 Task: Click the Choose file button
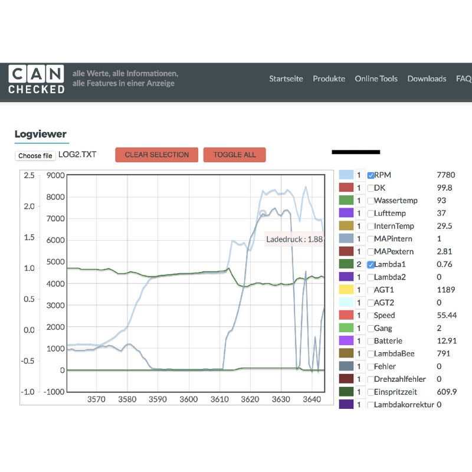click(x=35, y=156)
